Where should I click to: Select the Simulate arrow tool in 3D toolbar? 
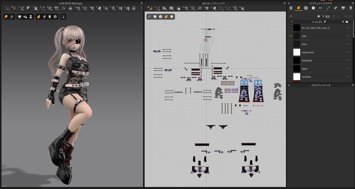pyautogui.click(x=7, y=8)
